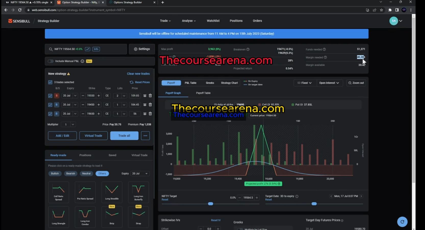Adjust the NIFTY Target slider handle
This screenshot has width=425, height=230.
click(211, 204)
